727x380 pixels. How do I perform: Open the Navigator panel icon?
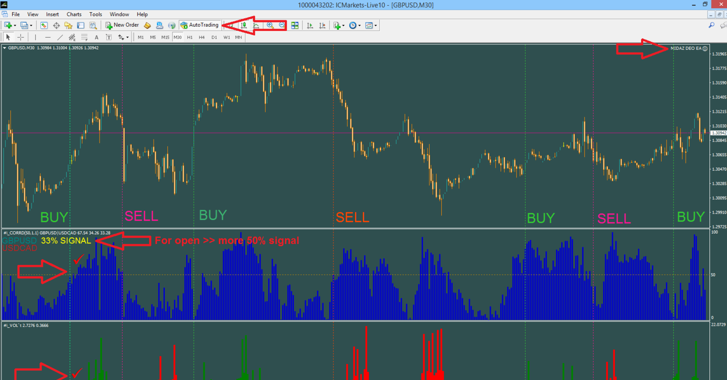(68, 25)
